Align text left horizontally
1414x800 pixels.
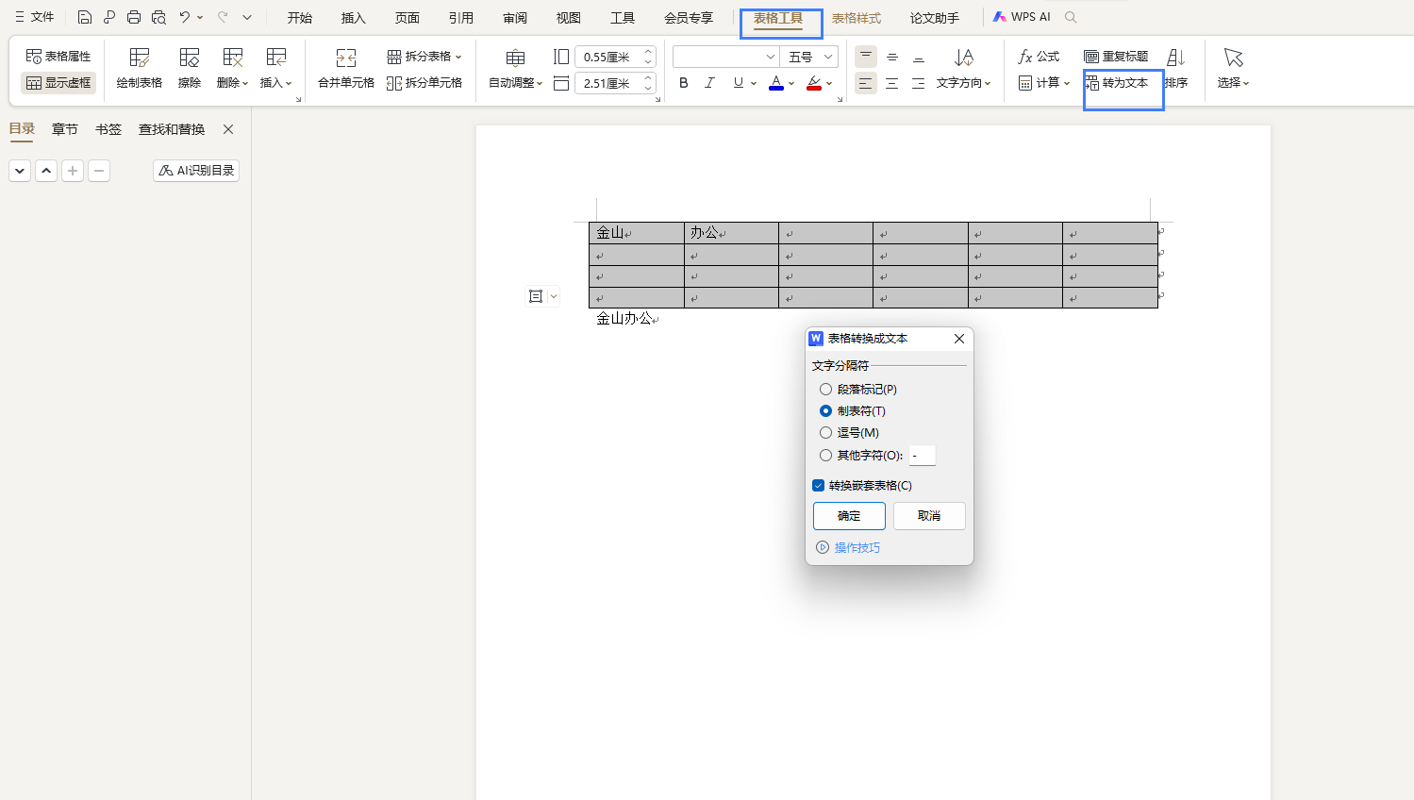866,83
